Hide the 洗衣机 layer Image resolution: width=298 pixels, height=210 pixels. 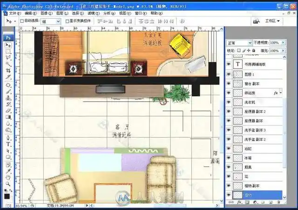click(229, 102)
